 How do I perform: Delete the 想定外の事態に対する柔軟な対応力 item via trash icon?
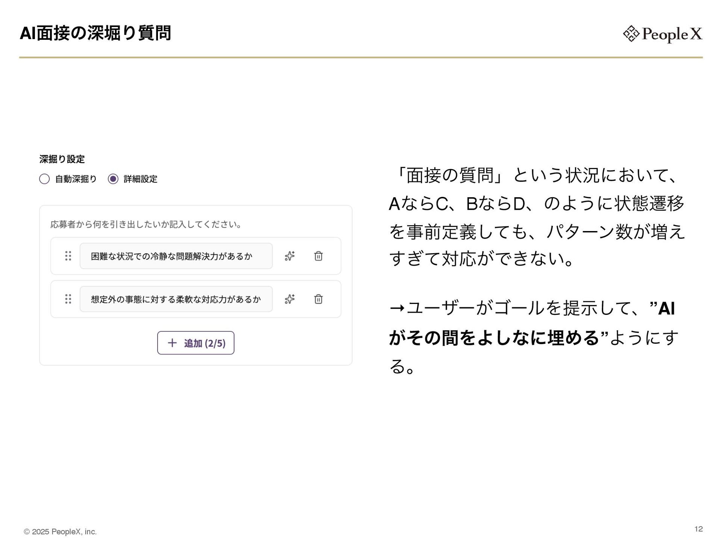click(319, 299)
